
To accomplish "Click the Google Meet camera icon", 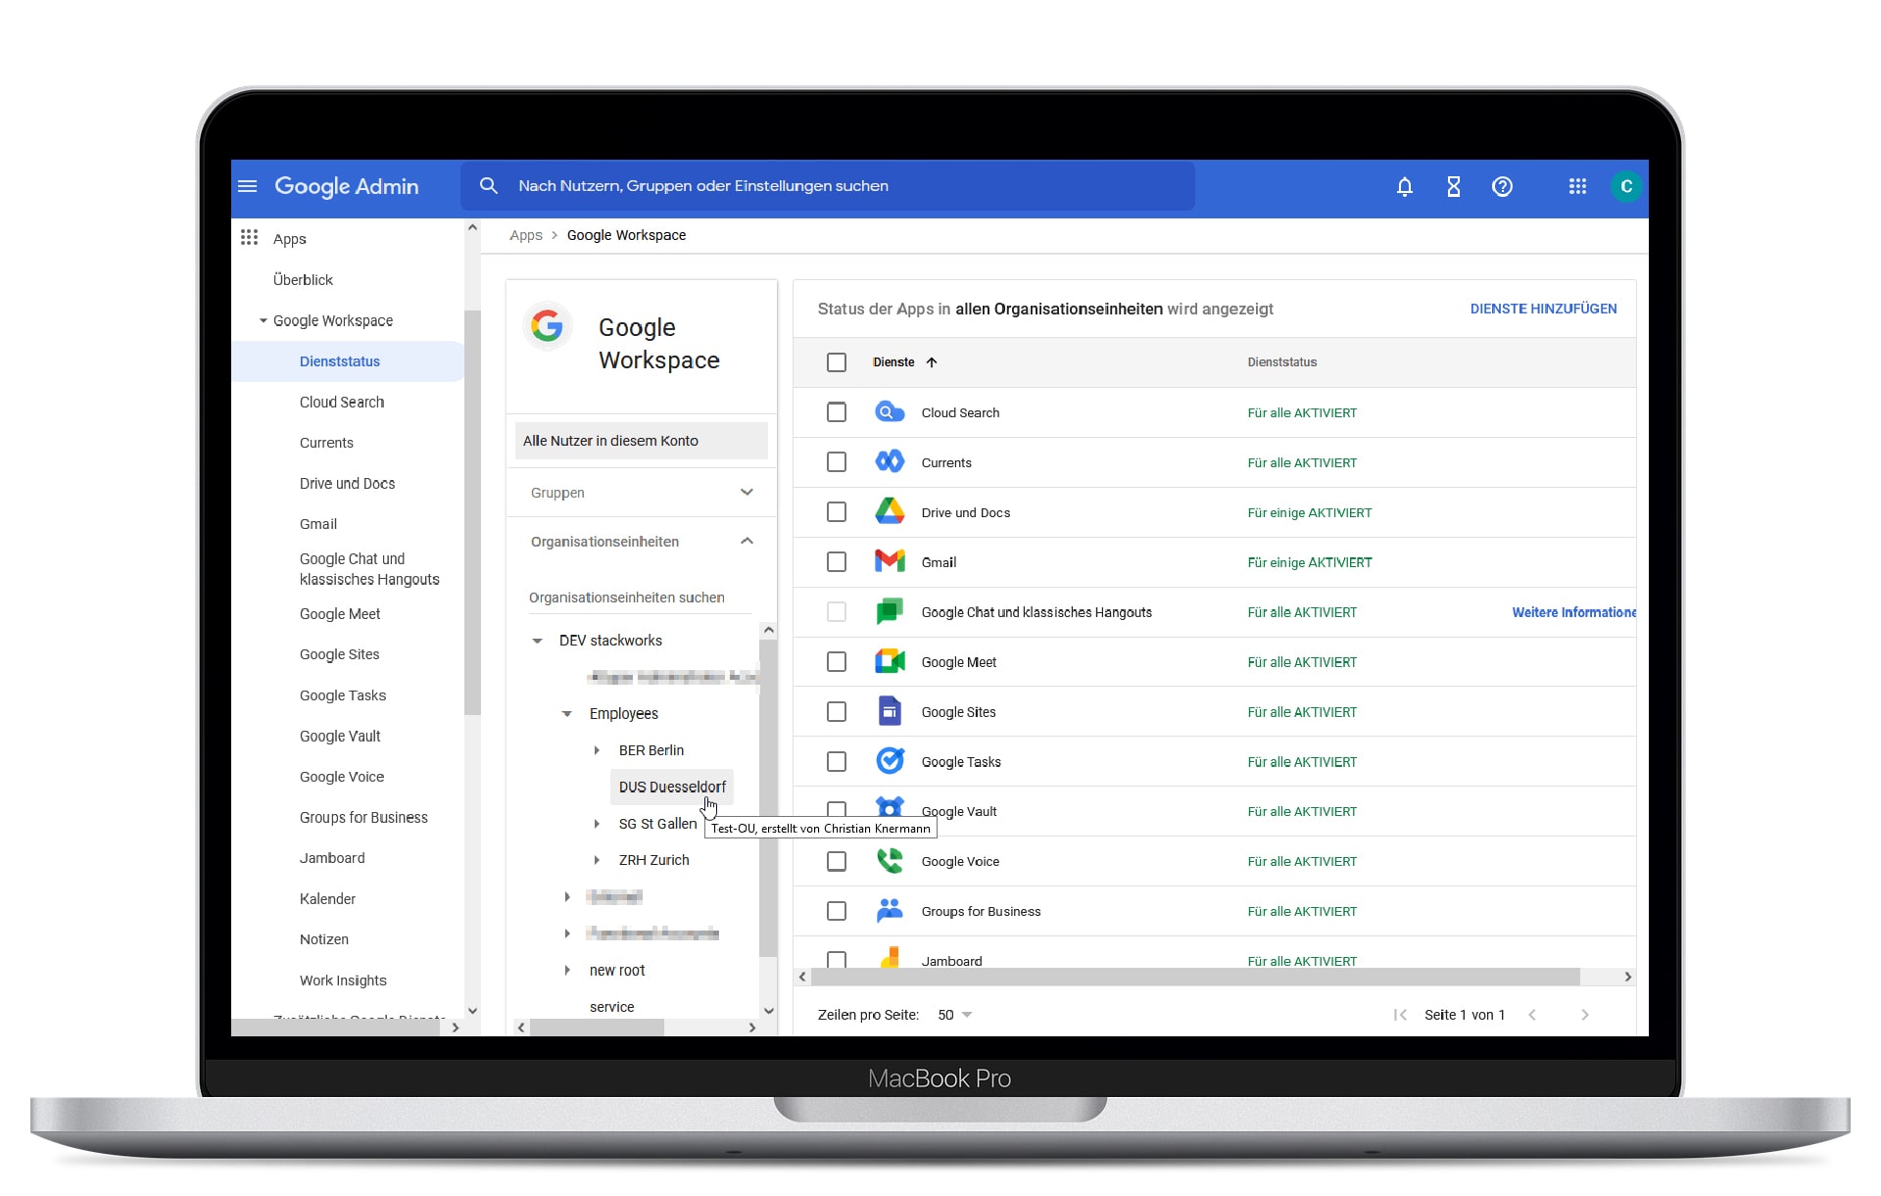I will point(890,661).
